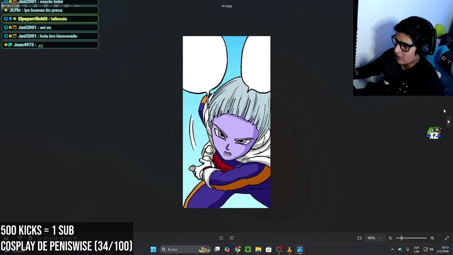Show hidden system tray icons

(x=392, y=249)
